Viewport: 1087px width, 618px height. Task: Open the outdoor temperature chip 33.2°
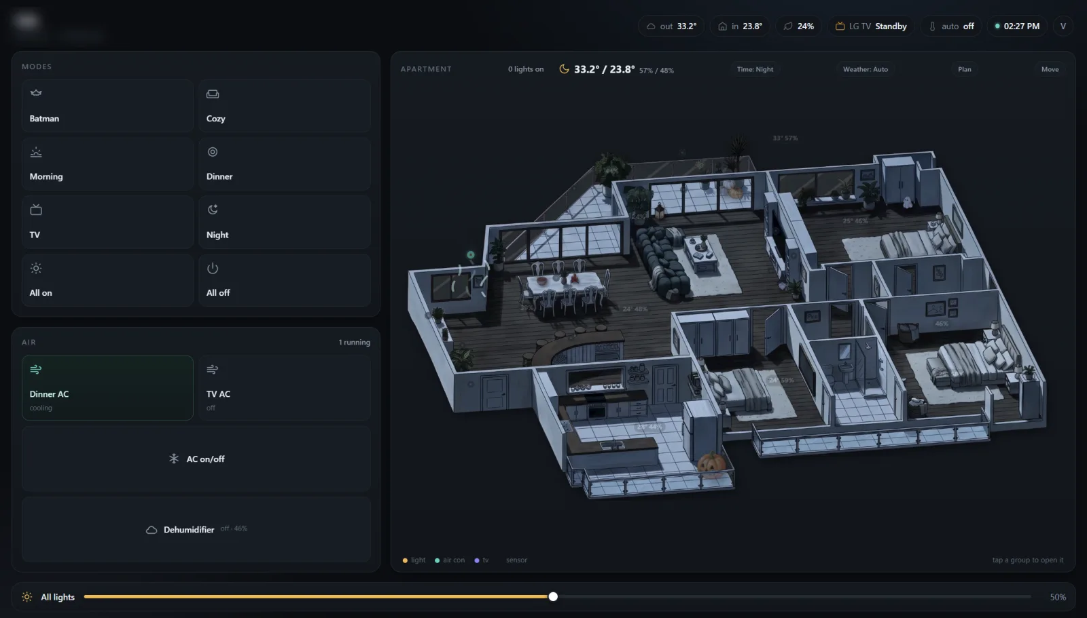coord(671,26)
